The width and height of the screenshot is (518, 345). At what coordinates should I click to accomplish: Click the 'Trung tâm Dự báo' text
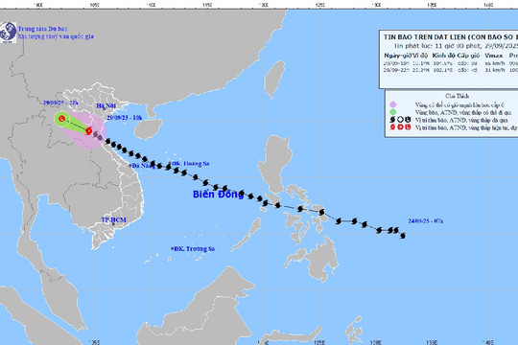tap(42, 29)
